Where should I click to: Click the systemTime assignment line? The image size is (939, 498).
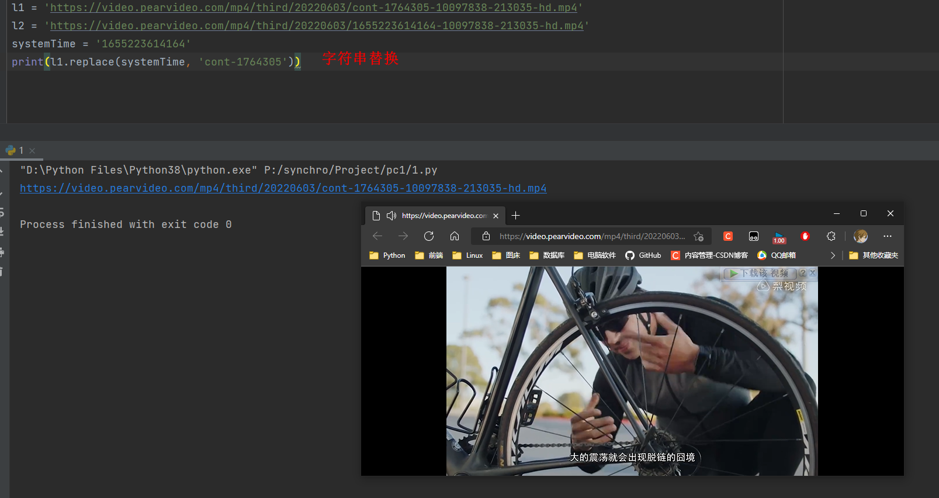pos(101,44)
